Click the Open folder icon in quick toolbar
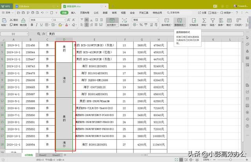 click(18, 13)
